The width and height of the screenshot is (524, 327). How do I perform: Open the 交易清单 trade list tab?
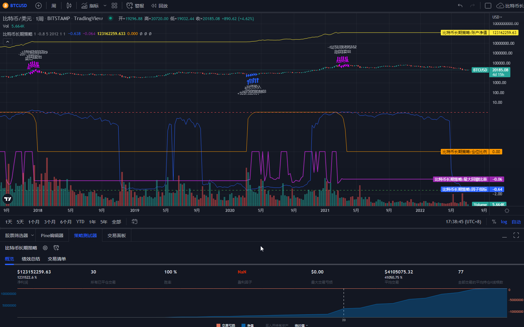click(x=57, y=259)
